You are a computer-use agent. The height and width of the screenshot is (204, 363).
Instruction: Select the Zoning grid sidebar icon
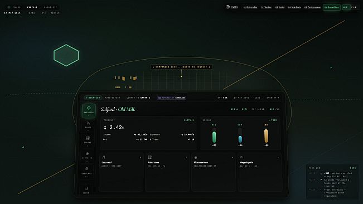tap(88, 141)
